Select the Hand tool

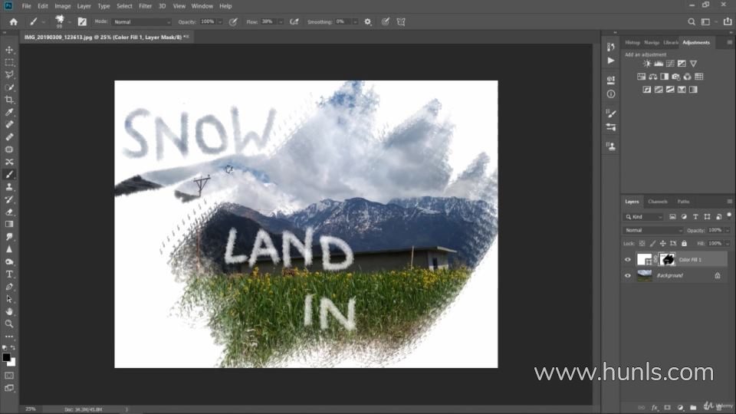point(9,311)
